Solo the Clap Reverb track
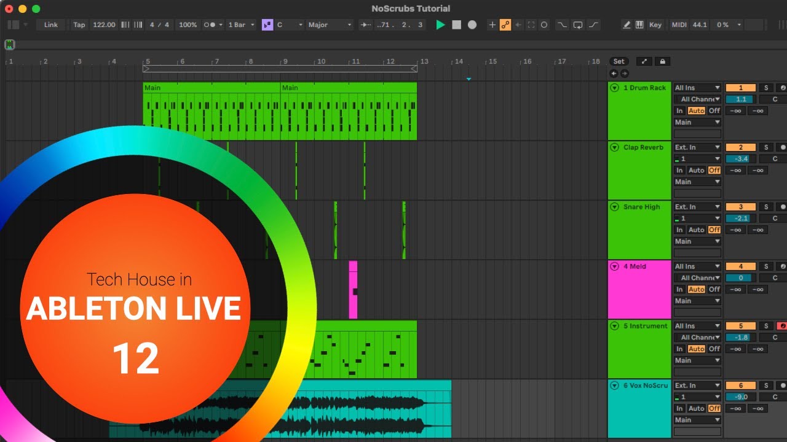The height and width of the screenshot is (442, 787). coord(766,147)
